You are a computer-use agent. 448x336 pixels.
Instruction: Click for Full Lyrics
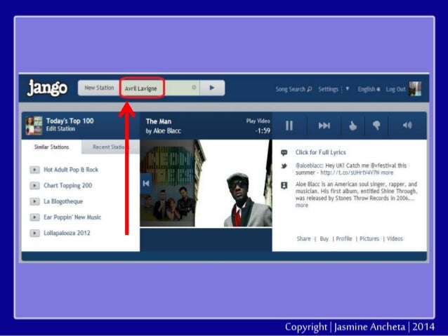(321, 152)
